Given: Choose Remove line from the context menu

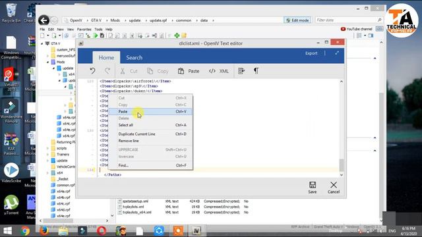Looking at the screenshot, I should [x=151, y=141].
